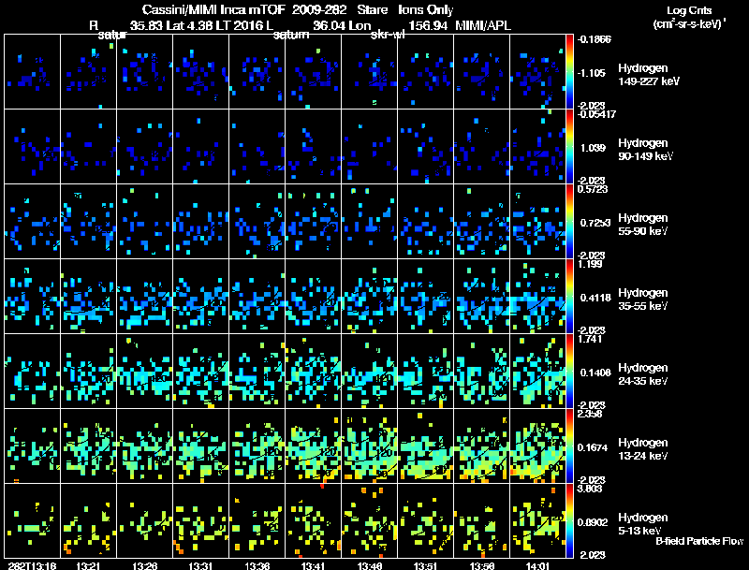Open the 35-55 keV Hydrogen image at 13:51
Screen dimensions: 749x570
(x=426, y=297)
